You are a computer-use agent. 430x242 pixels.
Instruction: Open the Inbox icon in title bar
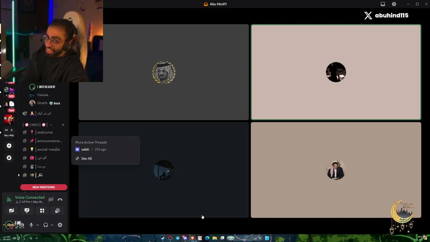pyautogui.click(x=383, y=4)
